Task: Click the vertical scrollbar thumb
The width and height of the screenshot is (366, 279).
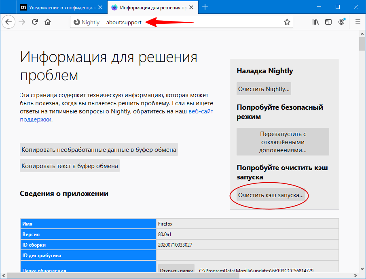Action: coord(362,44)
